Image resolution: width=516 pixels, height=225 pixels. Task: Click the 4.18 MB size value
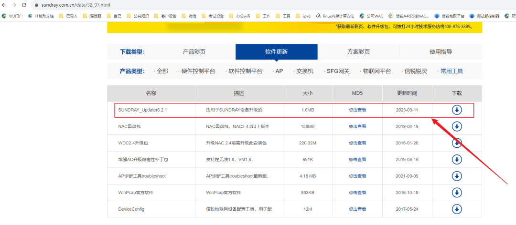[308, 176]
